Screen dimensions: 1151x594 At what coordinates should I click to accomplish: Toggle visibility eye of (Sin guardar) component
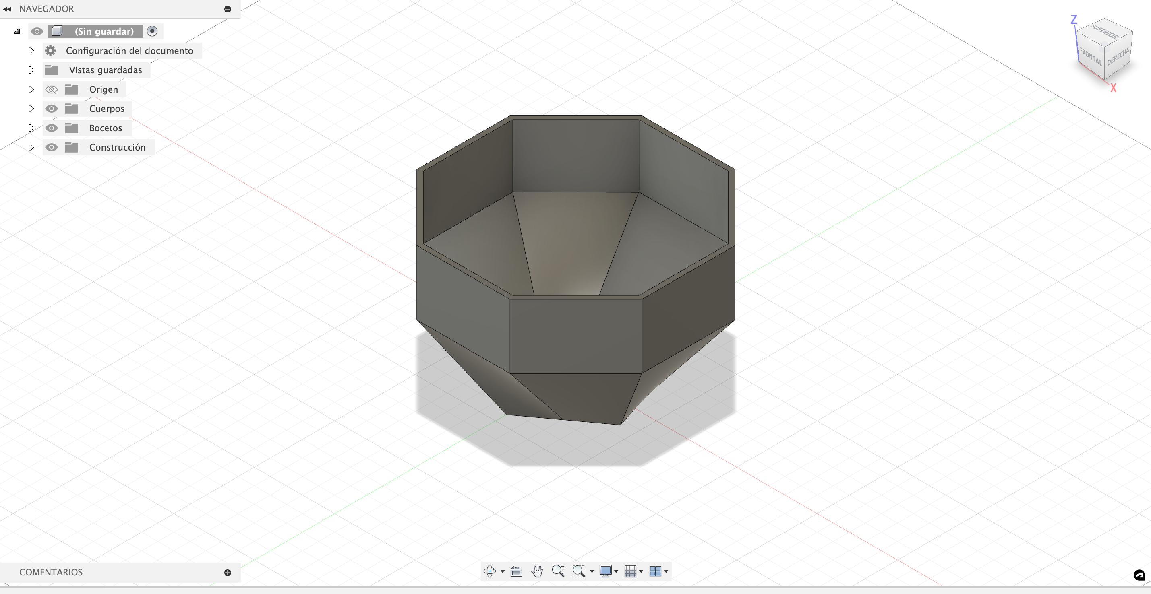[x=37, y=31]
